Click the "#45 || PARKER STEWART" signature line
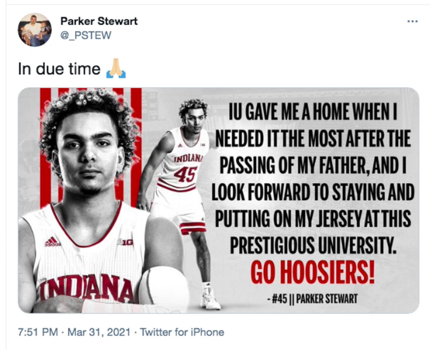 [x=312, y=299]
